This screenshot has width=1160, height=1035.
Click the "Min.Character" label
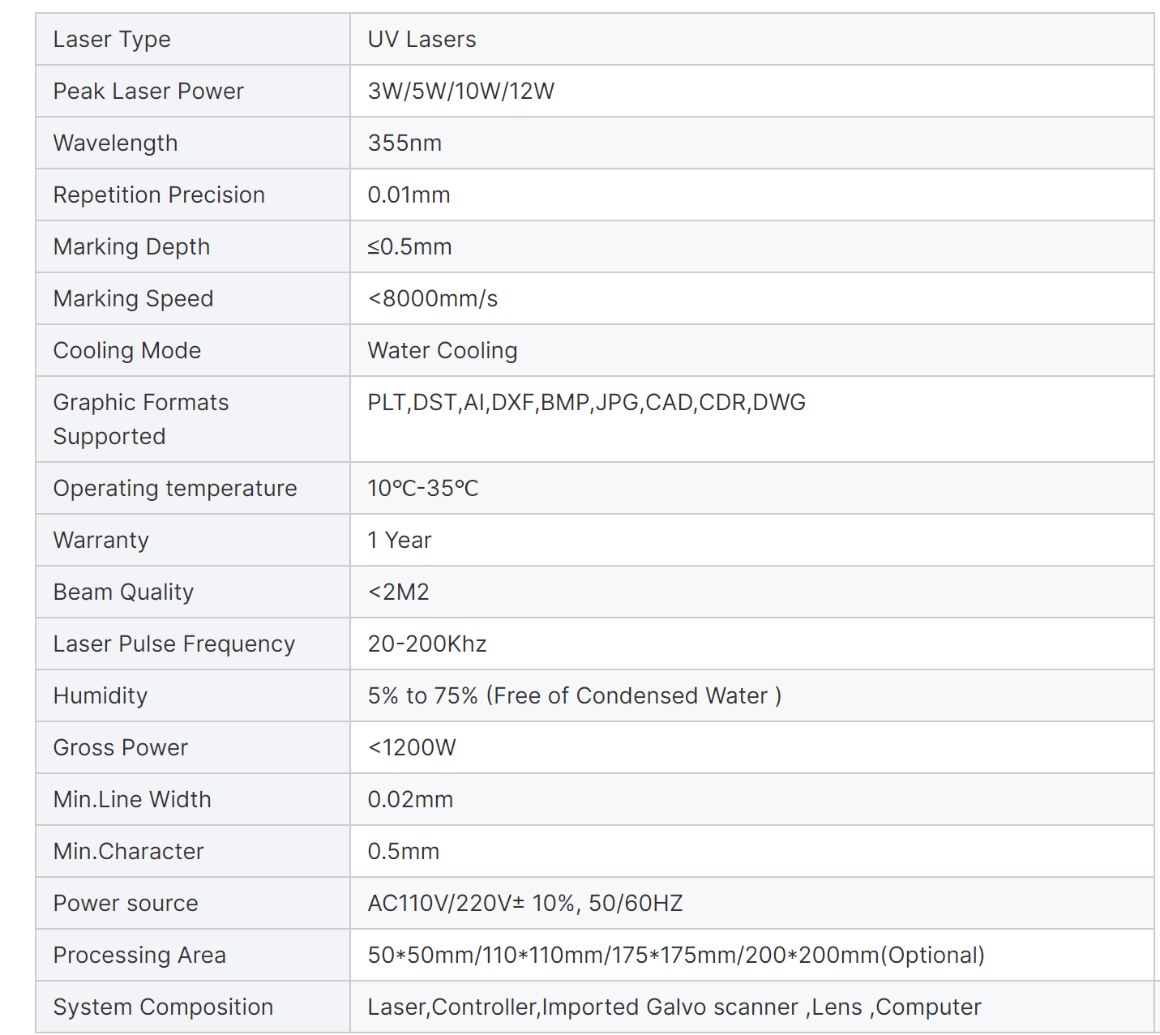(129, 852)
